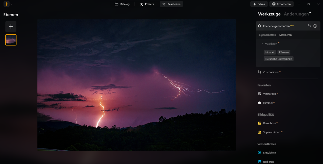Open the Himmel sky replacement tool
This screenshot has width=323, height=164.
tap(268, 103)
